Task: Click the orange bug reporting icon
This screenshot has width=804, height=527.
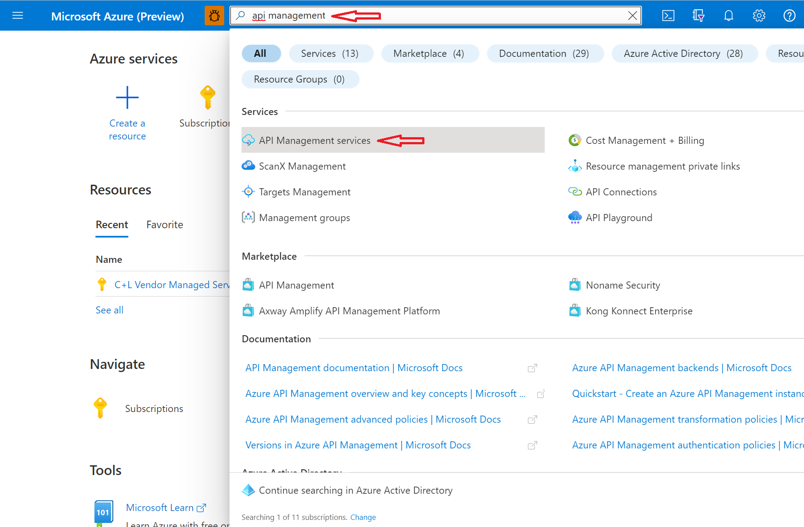Action: tap(214, 16)
